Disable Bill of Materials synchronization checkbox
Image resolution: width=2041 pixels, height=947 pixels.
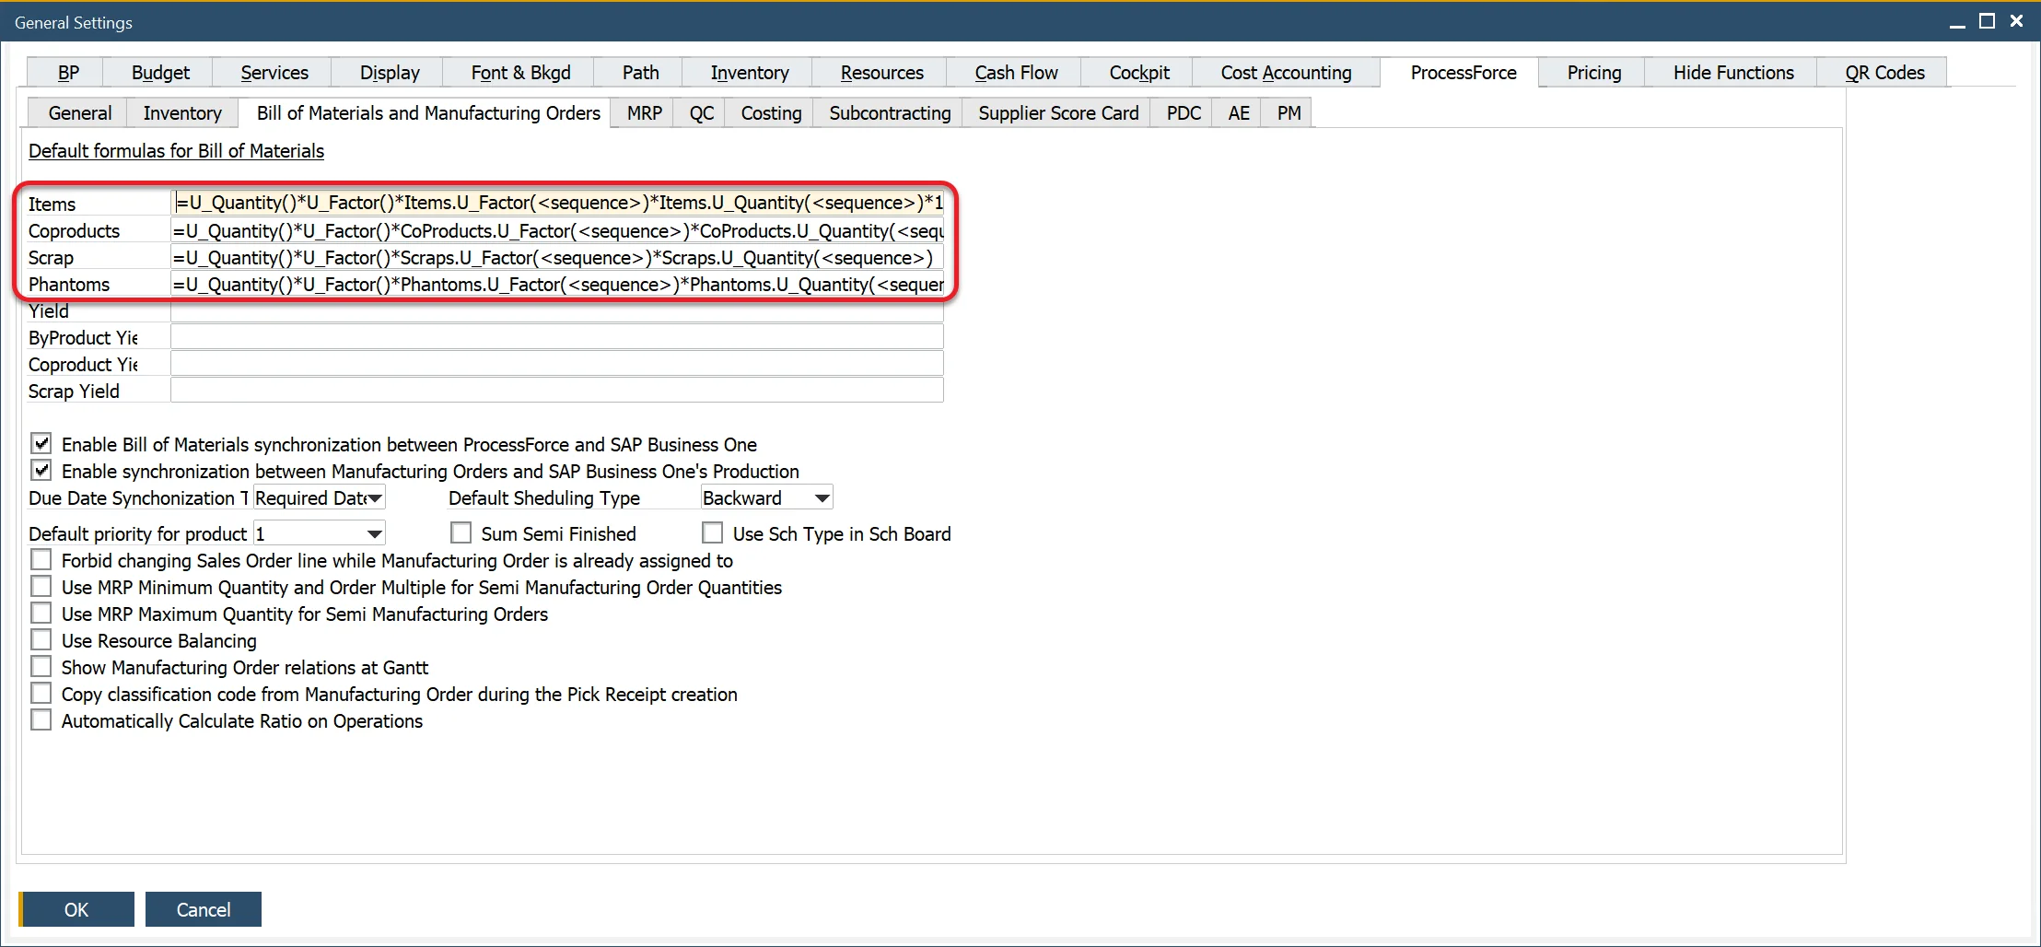click(x=41, y=444)
